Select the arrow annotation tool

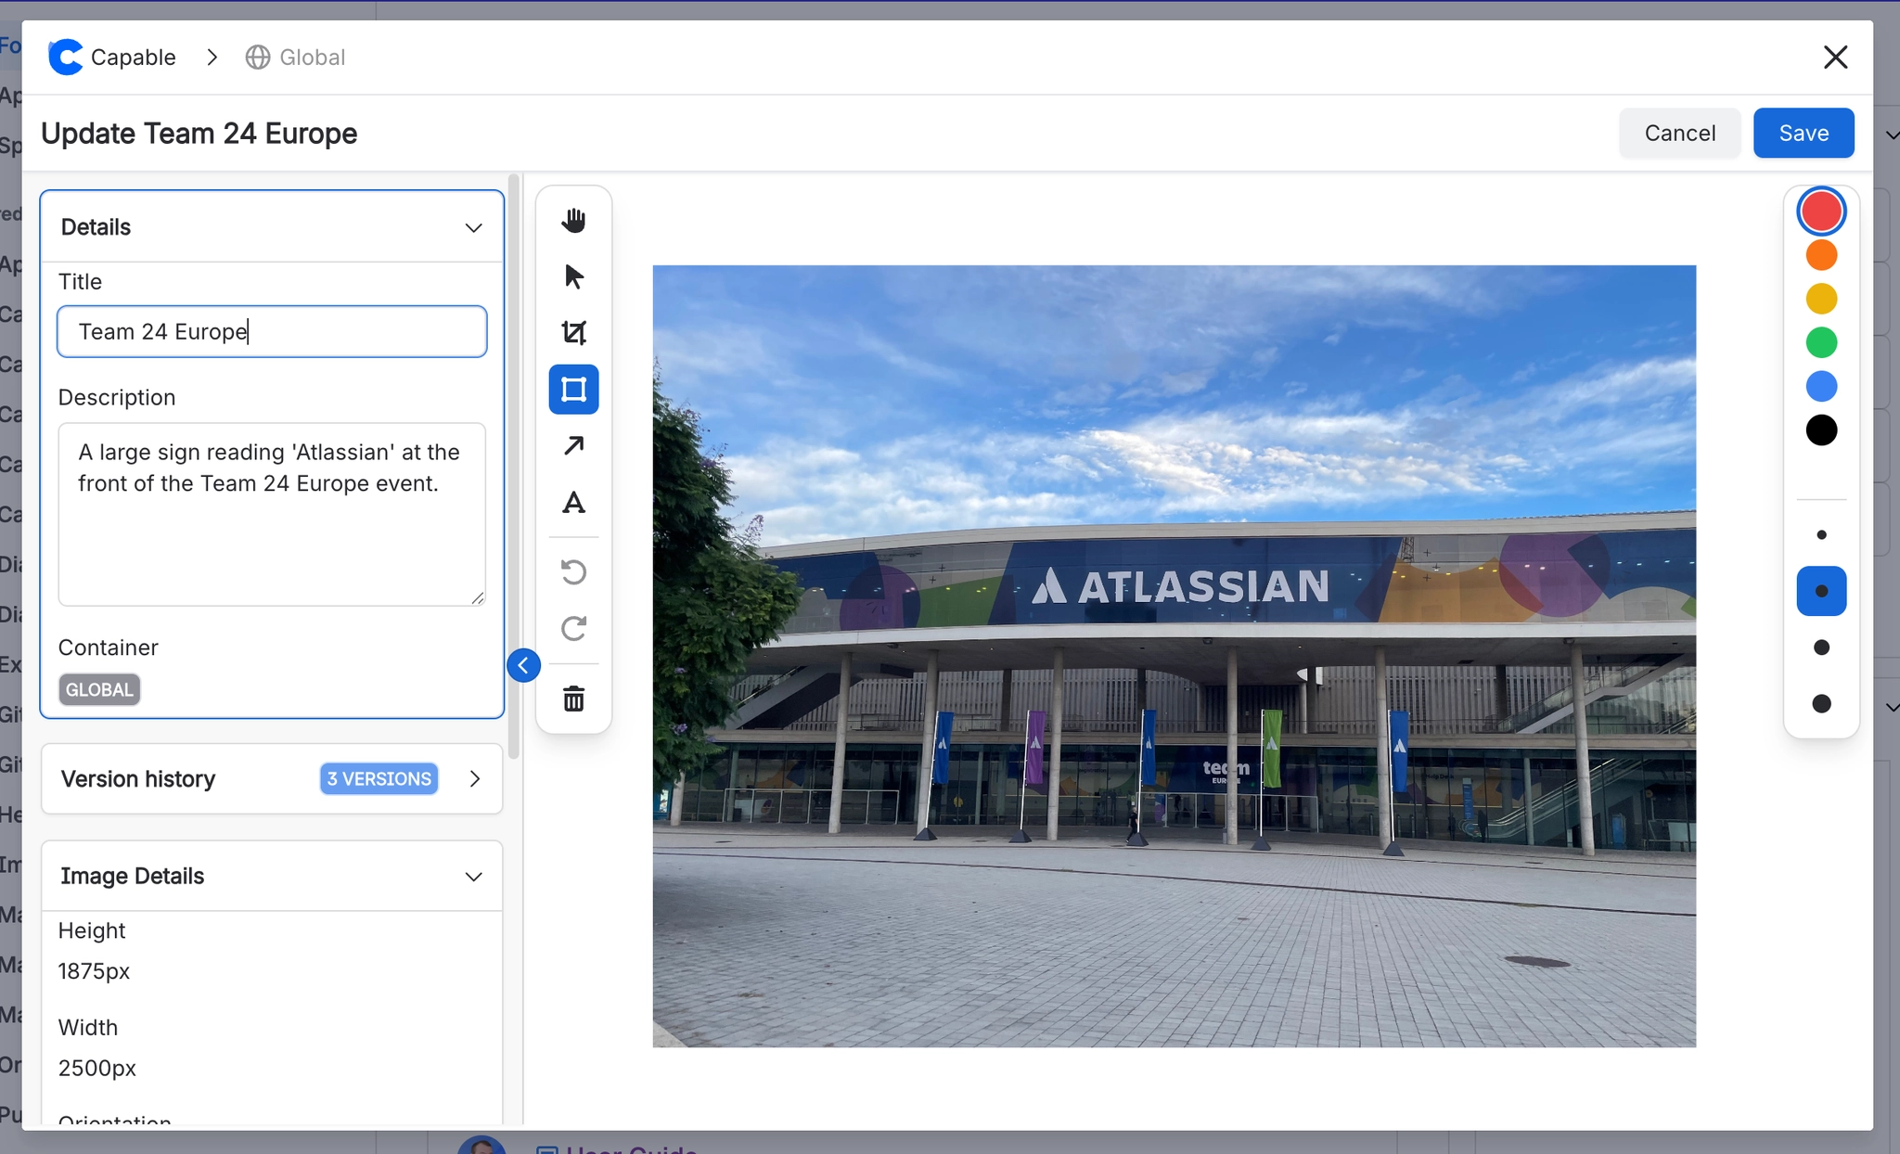coord(572,446)
